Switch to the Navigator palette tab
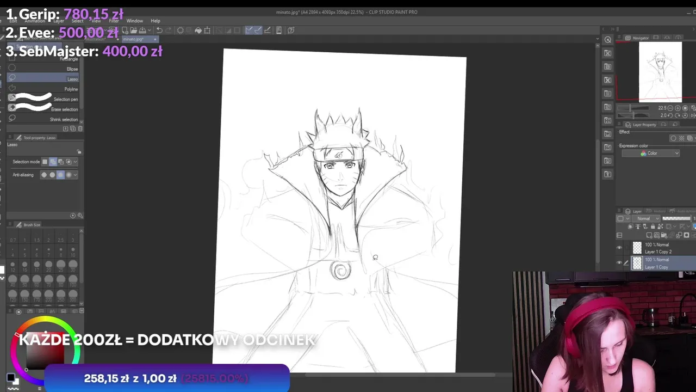Viewport: 696px width, 392px height. (637, 38)
